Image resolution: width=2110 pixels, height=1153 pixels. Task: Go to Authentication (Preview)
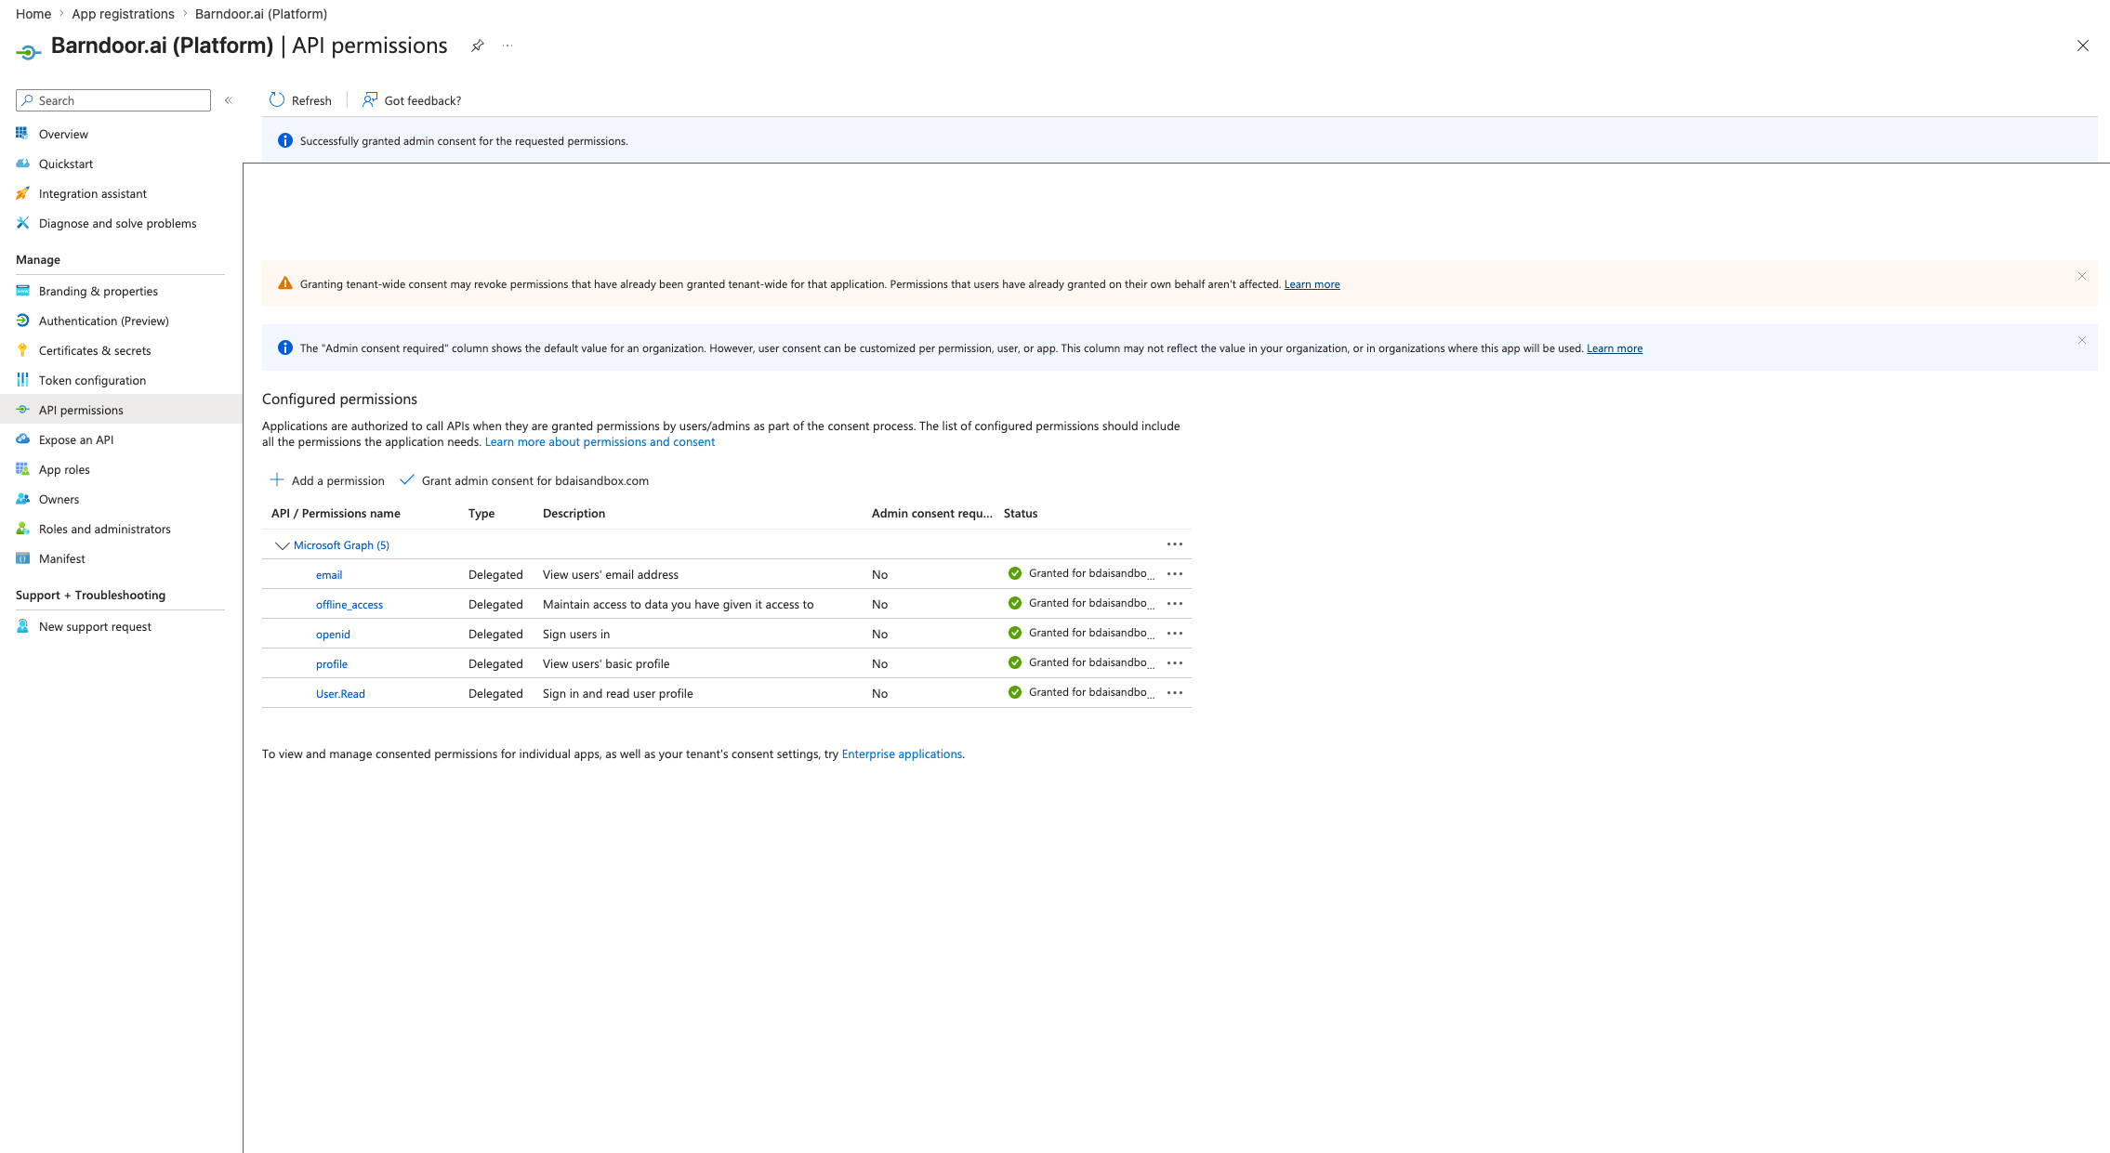tap(104, 321)
